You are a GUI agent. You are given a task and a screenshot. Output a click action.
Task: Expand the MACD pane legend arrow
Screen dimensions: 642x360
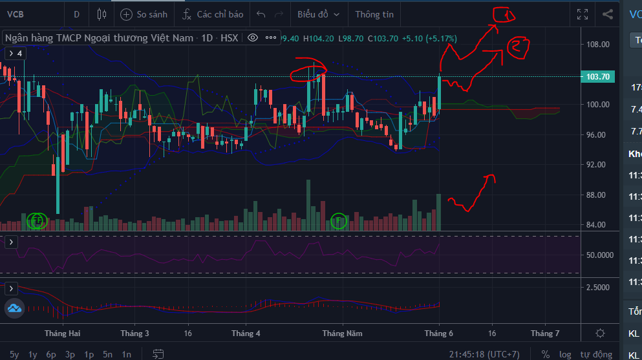(x=11, y=288)
